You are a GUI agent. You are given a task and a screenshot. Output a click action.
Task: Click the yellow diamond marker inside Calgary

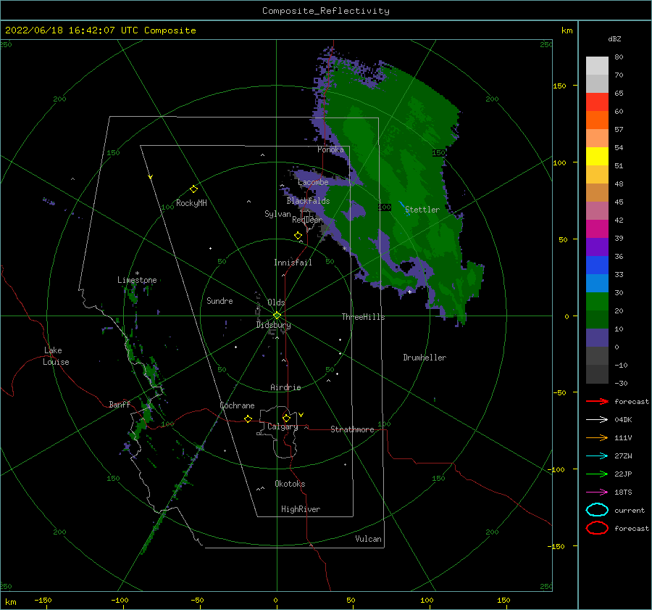pyautogui.click(x=286, y=418)
